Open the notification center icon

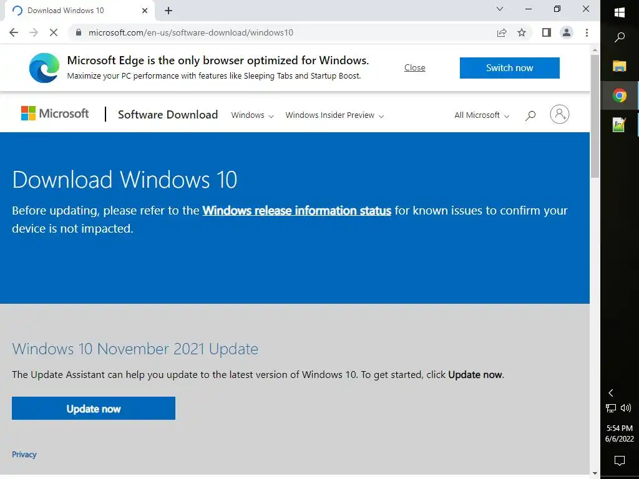pos(620,461)
